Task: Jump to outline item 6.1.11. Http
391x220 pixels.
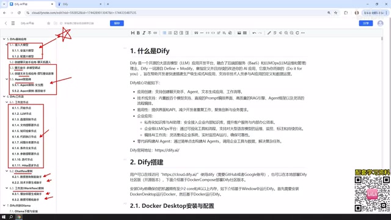Action: click(x=25, y=166)
